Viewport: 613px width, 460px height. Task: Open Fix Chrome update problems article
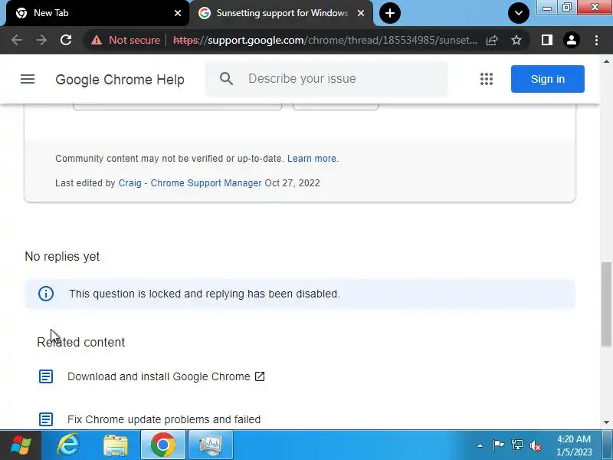(164, 419)
